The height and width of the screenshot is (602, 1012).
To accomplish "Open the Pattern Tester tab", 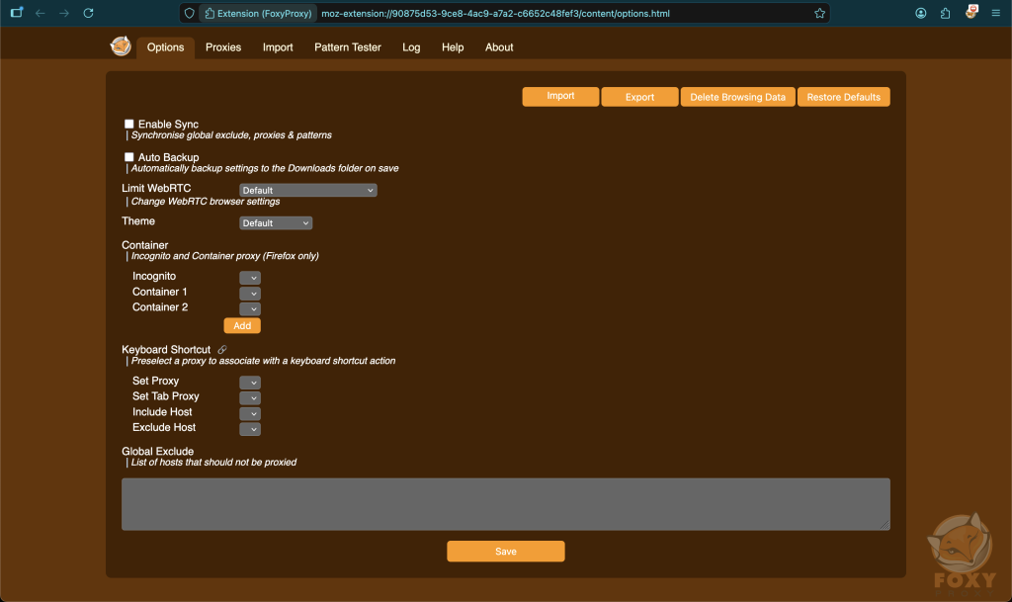I will point(347,47).
